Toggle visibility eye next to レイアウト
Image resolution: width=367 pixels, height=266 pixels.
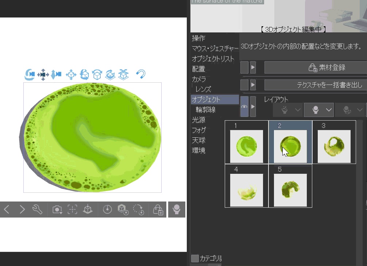[244, 107]
